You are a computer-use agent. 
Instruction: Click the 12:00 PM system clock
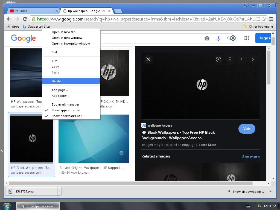click(270, 206)
